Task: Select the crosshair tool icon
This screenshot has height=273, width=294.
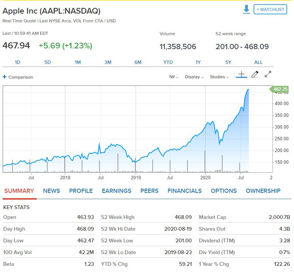Action: tap(241, 74)
